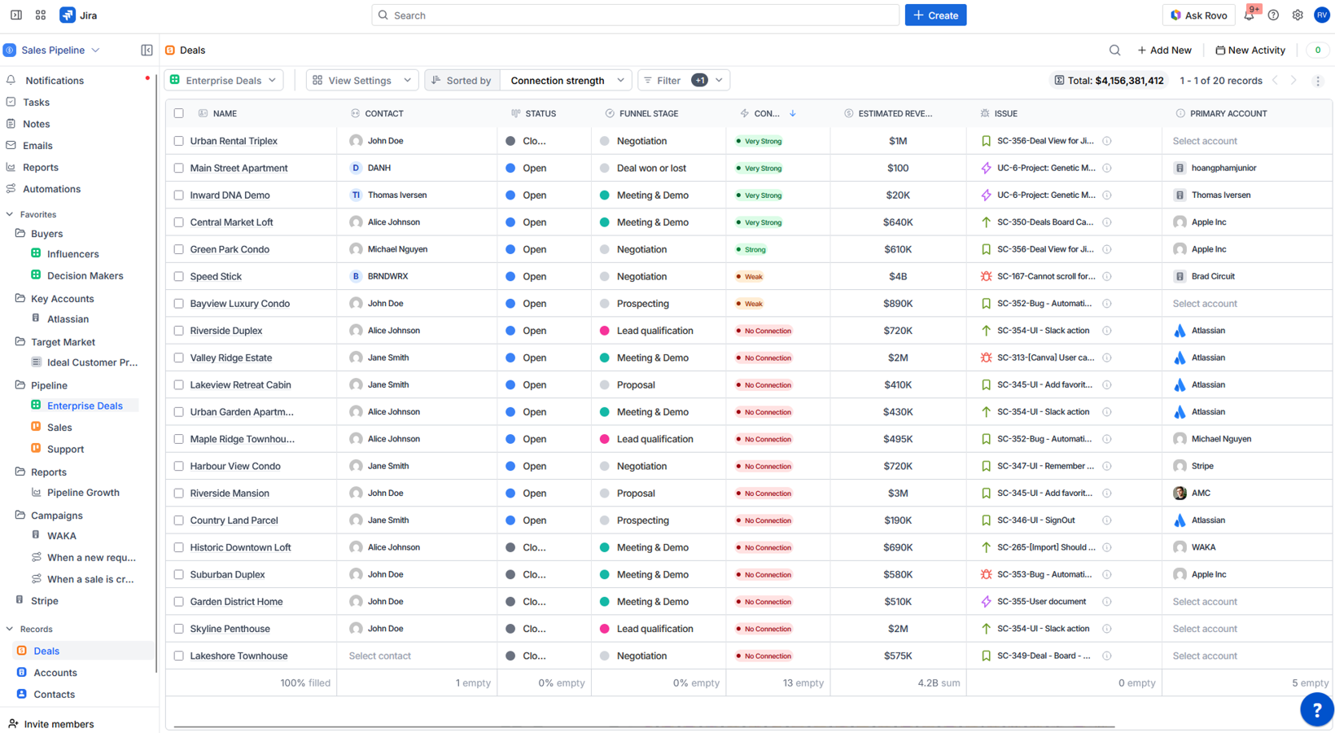The width and height of the screenshot is (1335, 733).
Task: Click the search magnifier icon beside Add New
Action: [1114, 50]
